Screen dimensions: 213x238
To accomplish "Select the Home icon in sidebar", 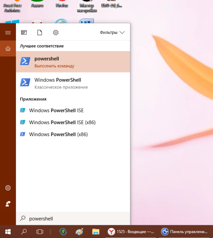I will tap(8, 48).
